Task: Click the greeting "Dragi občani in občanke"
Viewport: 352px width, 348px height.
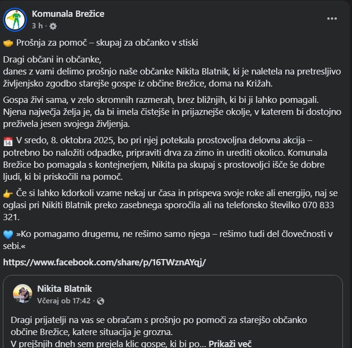Action: 52,60
